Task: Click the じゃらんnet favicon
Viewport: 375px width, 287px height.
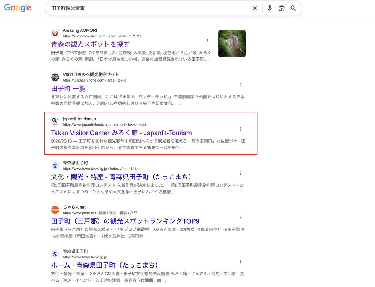Action: coord(55,210)
